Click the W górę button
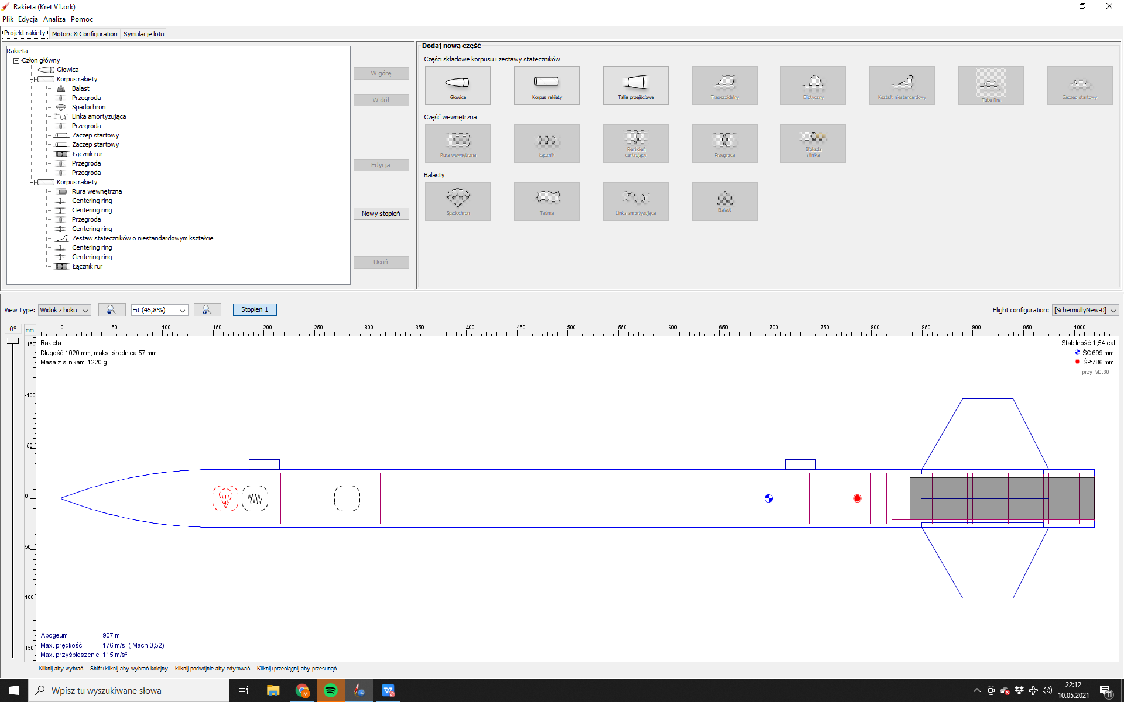The height and width of the screenshot is (702, 1124). 381,73
